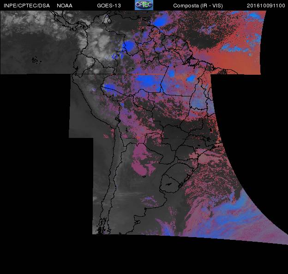Select the INPE/CPTEC/DSA header text
The height and width of the screenshot is (274, 288).
click(27, 6)
